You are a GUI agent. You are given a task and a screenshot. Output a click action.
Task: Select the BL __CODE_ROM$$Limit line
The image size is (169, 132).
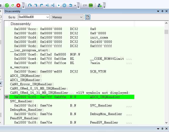72,59
